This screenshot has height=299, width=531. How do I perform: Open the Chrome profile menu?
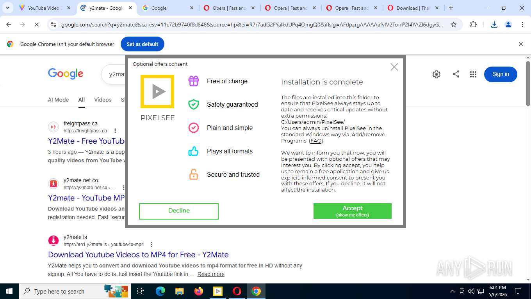pyautogui.click(x=508, y=25)
